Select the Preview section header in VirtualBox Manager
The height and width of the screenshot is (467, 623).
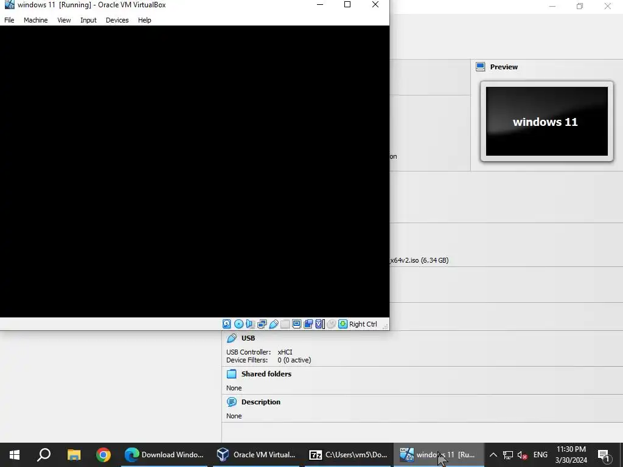tap(503, 67)
